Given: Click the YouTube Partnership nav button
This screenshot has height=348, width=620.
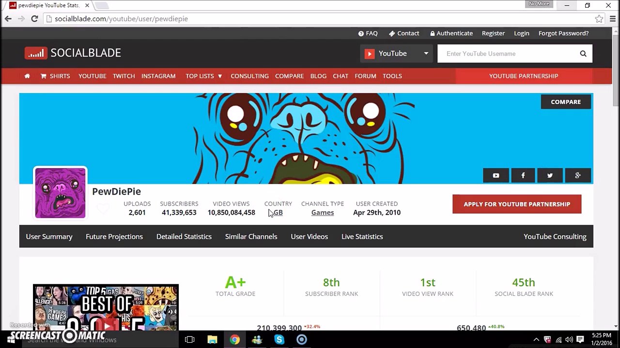Looking at the screenshot, I should coord(524,76).
